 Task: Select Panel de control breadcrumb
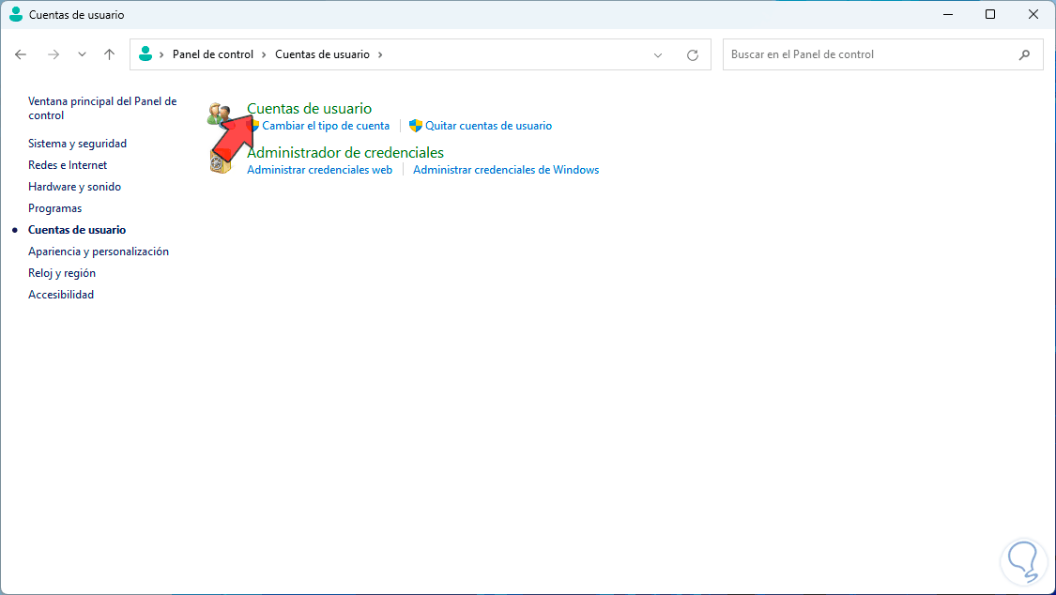[213, 54]
